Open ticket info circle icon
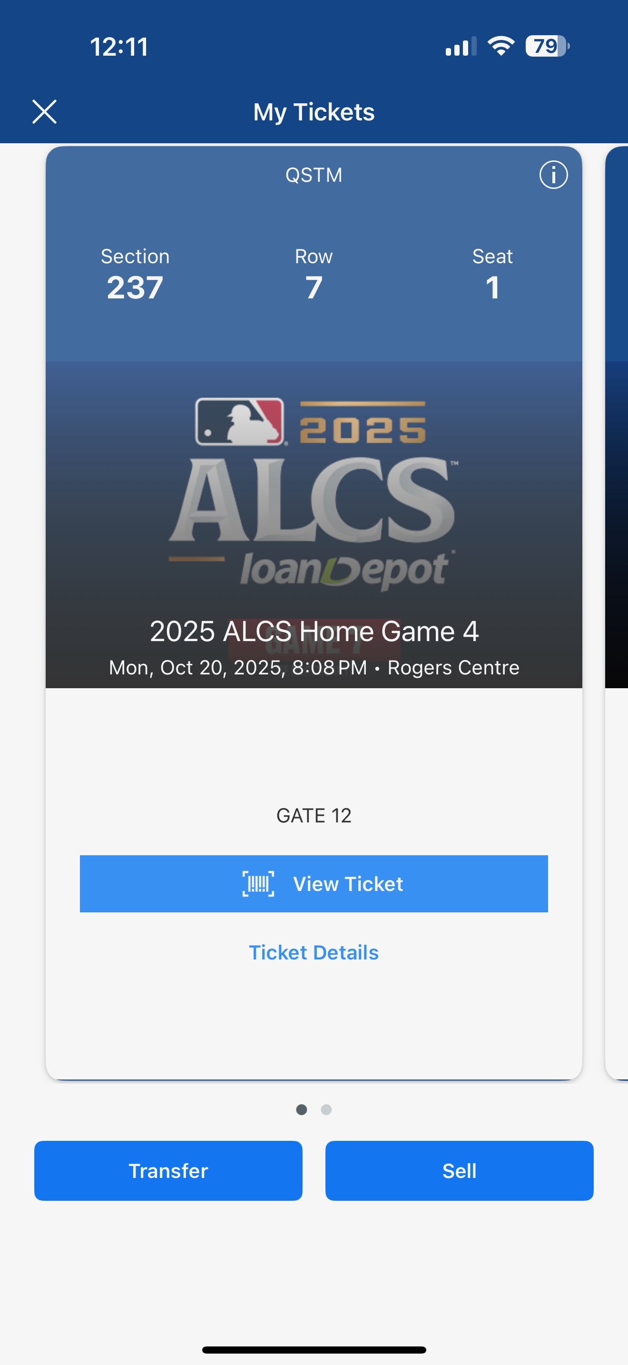 [553, 175]
